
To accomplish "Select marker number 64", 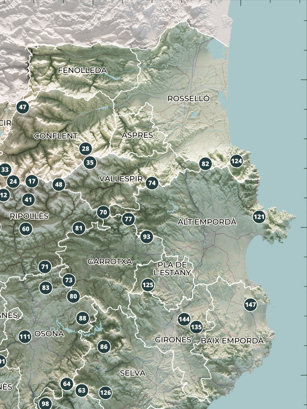I will (x=67, y=384).
